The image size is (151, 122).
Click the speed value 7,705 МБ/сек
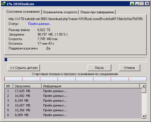pyautogui.click(x=48, y=39)
